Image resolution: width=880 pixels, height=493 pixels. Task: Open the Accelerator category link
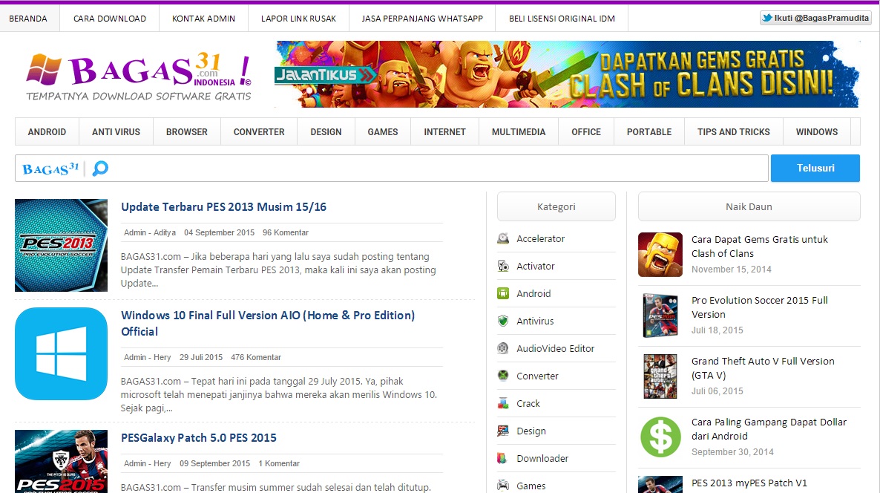point(540,238)
